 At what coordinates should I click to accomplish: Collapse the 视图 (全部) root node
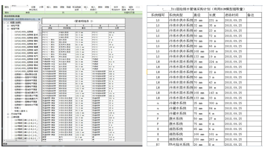tap(5, 23)
